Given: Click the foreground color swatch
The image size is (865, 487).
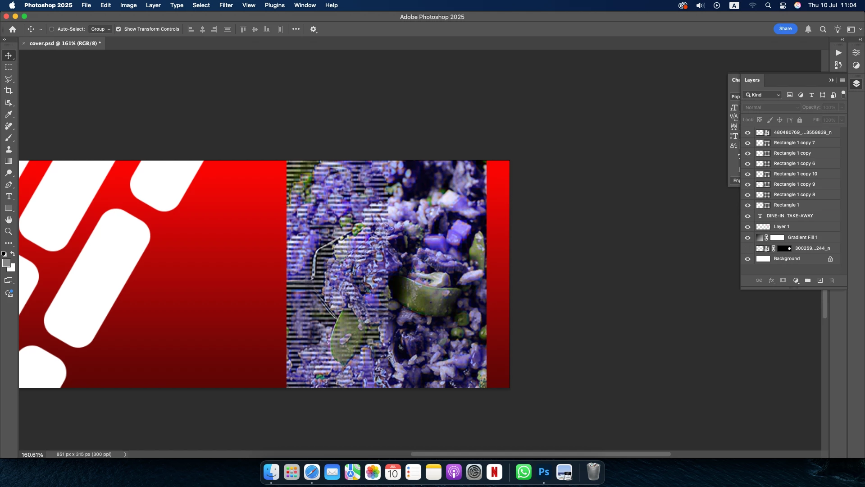Looking at the screenshot, I should point(6,263).
